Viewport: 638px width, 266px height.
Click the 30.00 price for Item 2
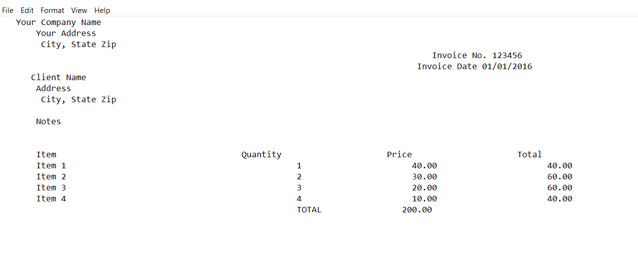pos(424,177)
